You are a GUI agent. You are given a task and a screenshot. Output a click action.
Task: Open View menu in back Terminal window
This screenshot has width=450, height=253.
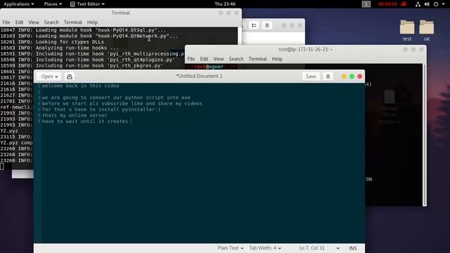(34, 22)
